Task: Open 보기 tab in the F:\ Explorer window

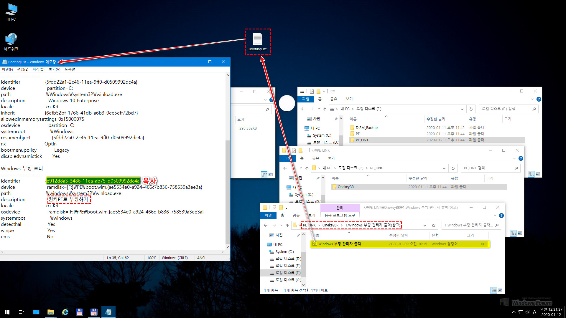Action: point(349,99)
